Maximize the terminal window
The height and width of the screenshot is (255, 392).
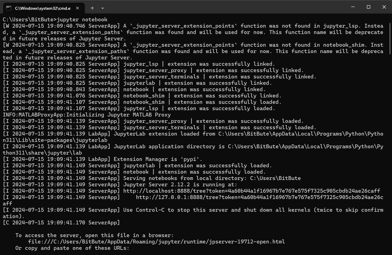point(369,7)
